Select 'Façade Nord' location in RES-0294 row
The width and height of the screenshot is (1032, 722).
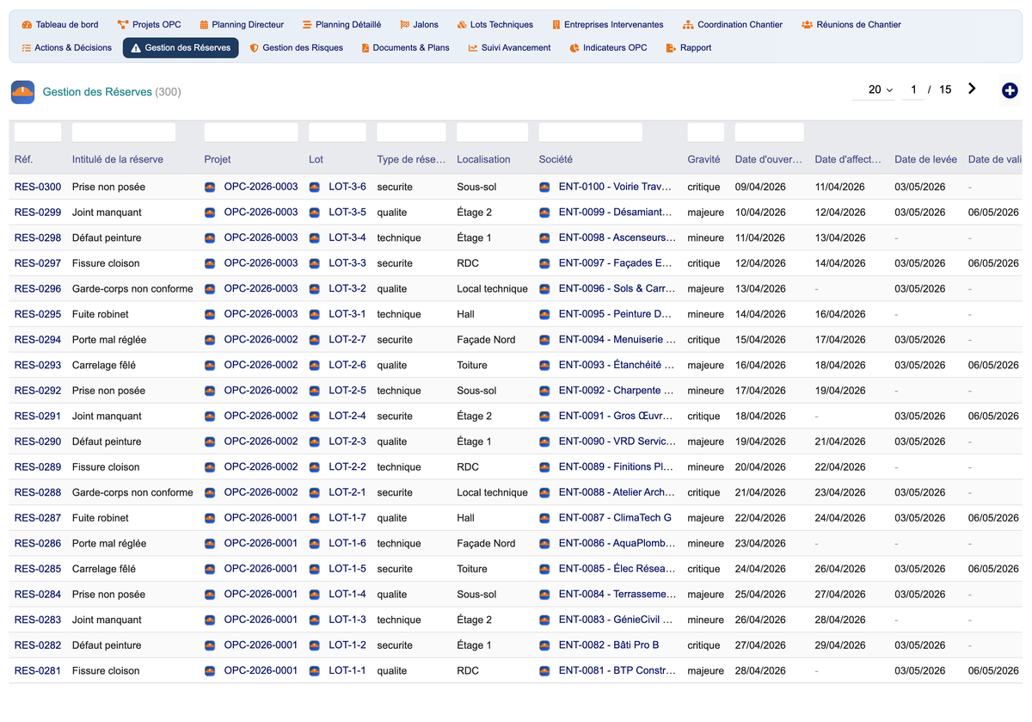tap(486, 340)
